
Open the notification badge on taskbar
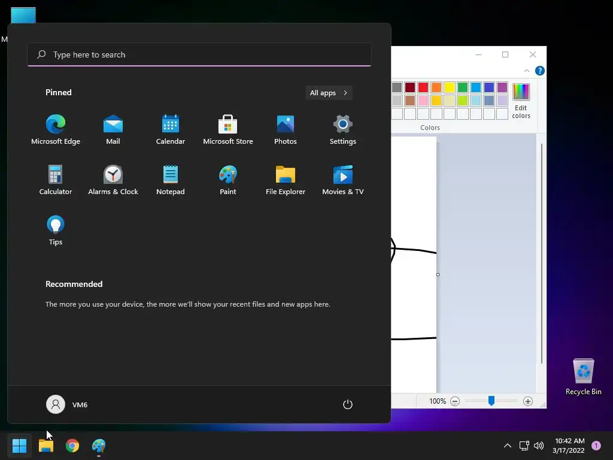point(596,445)
